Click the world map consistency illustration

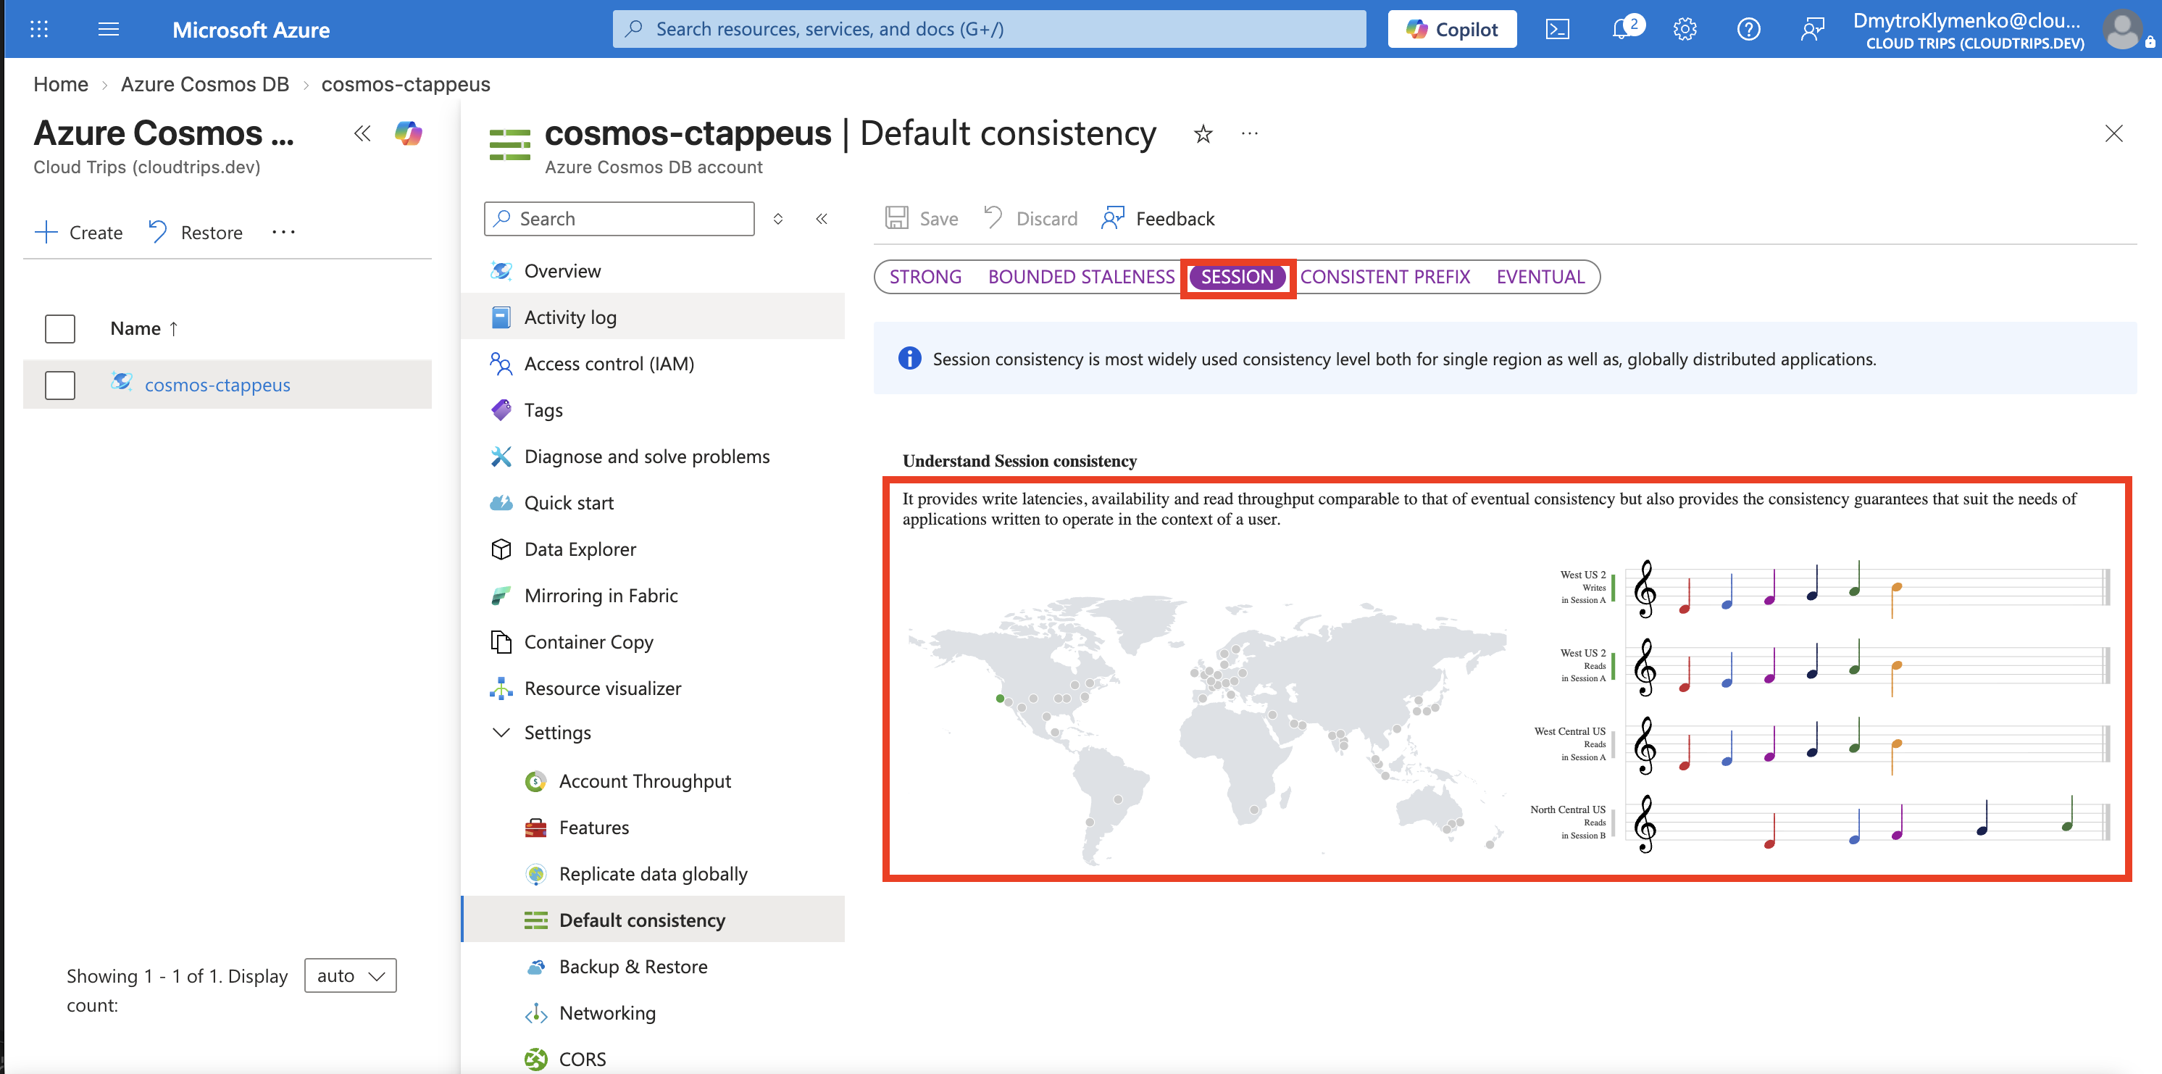(x=1207, y=729)
